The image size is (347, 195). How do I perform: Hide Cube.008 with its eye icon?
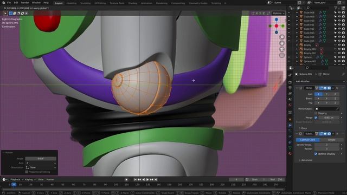point(339,12)
